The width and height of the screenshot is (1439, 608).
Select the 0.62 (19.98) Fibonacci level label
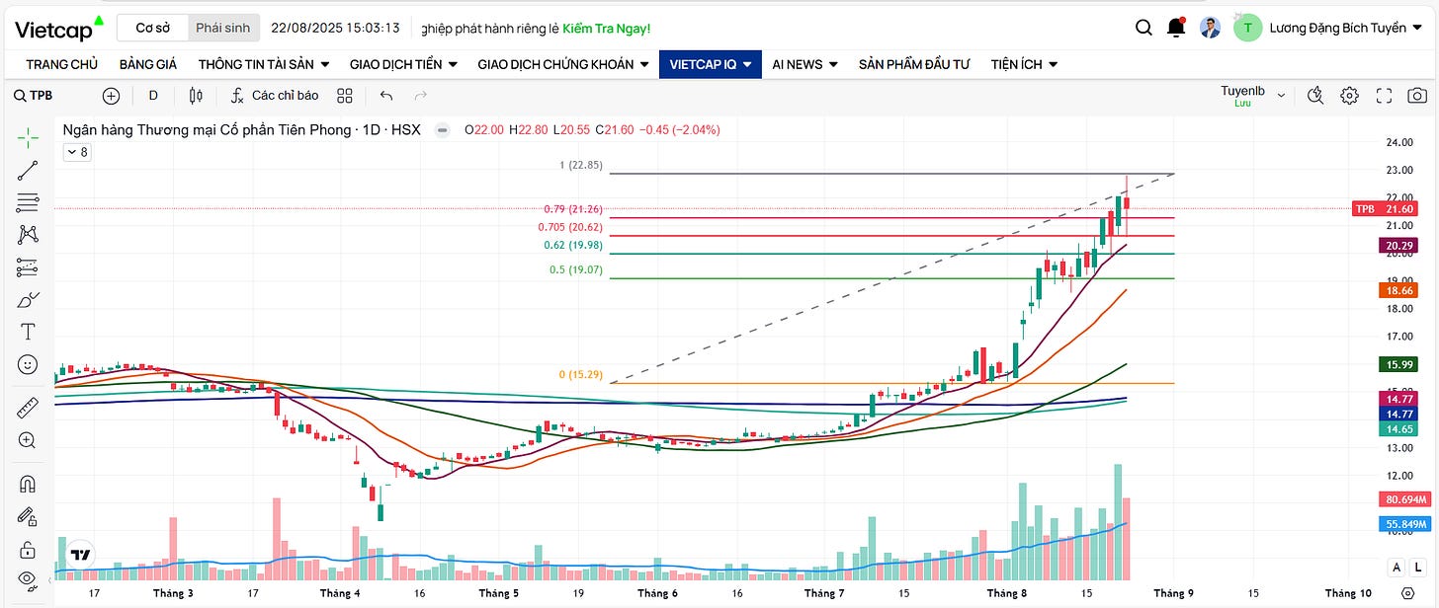point(572,245)
